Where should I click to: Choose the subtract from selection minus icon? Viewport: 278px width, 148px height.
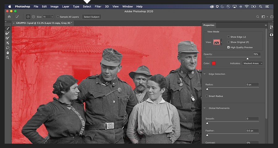(33, 17)
